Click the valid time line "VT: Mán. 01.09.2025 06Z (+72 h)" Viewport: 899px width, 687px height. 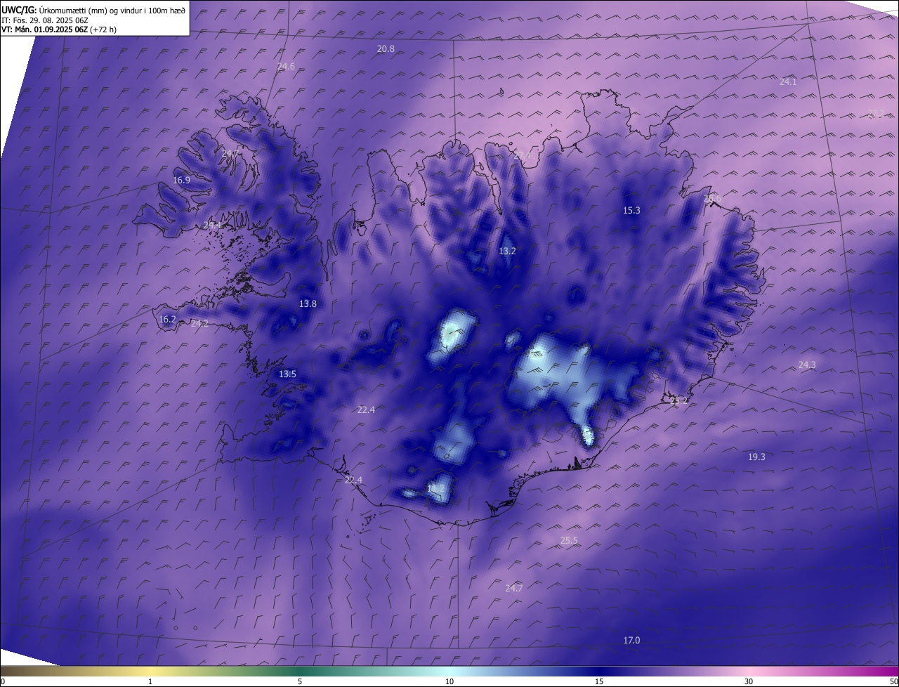tap(59, 30)
